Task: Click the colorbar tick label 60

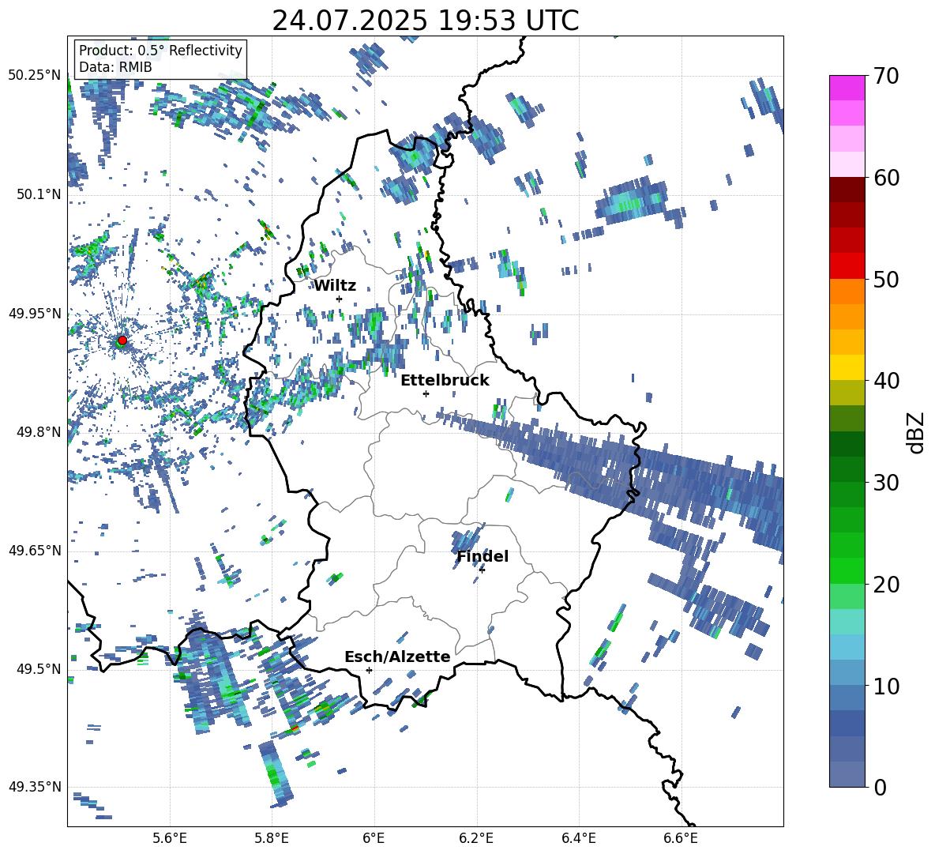Action: coord(886,178)
